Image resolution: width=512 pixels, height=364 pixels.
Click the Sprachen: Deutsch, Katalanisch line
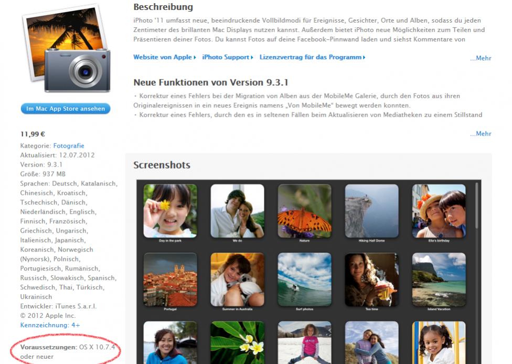[69, 183]
